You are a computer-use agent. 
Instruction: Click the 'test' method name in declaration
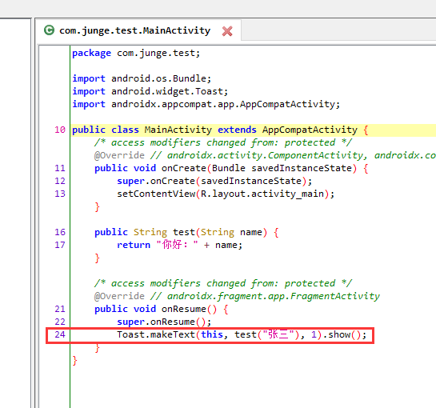(x=183, y=232)
